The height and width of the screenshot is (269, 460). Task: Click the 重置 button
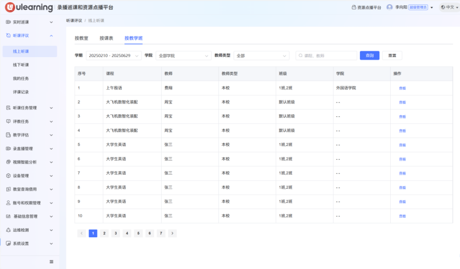click(x=392, y=56)
